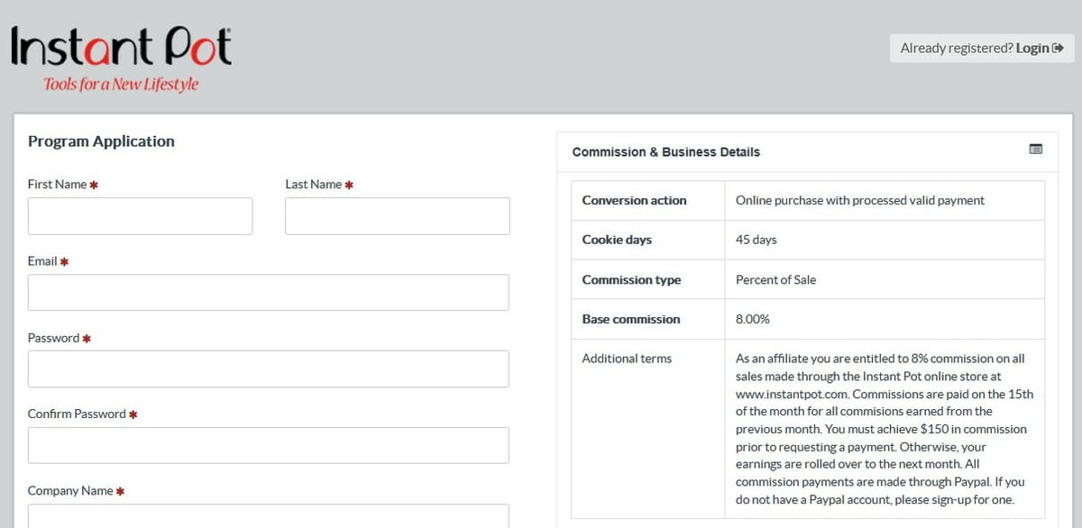Click the Online purchase with processed valid payment text
The width and height of the screenshot is (1082, 528).
[x=860, y=200]
